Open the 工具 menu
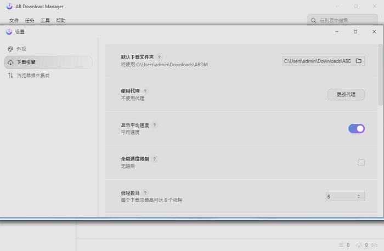Viewport: 384px width, 251px height. 45,20
